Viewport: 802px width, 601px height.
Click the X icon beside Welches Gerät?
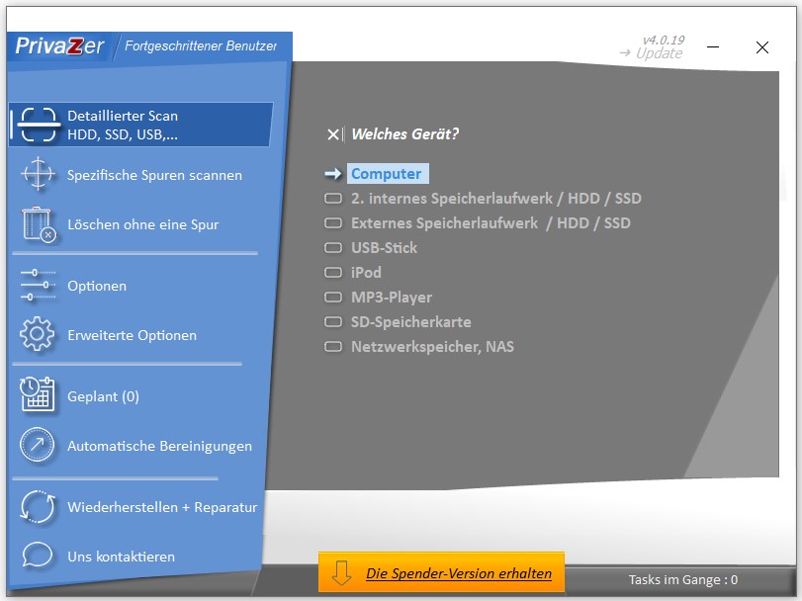(x=333, y=134)
